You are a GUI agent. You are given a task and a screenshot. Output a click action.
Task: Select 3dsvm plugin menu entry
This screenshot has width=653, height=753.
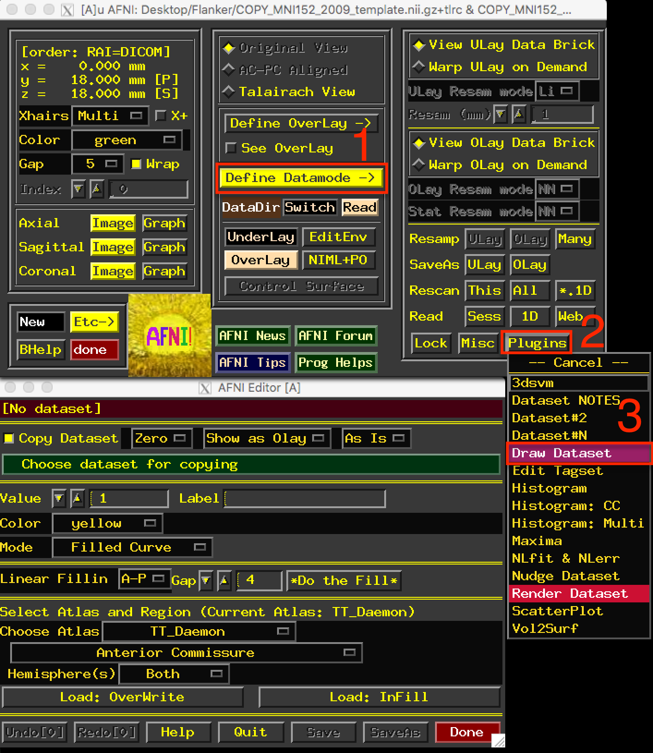(579, 383)
